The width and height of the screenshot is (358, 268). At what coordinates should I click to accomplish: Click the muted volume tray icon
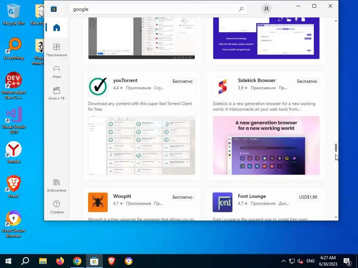click(300, 261)
